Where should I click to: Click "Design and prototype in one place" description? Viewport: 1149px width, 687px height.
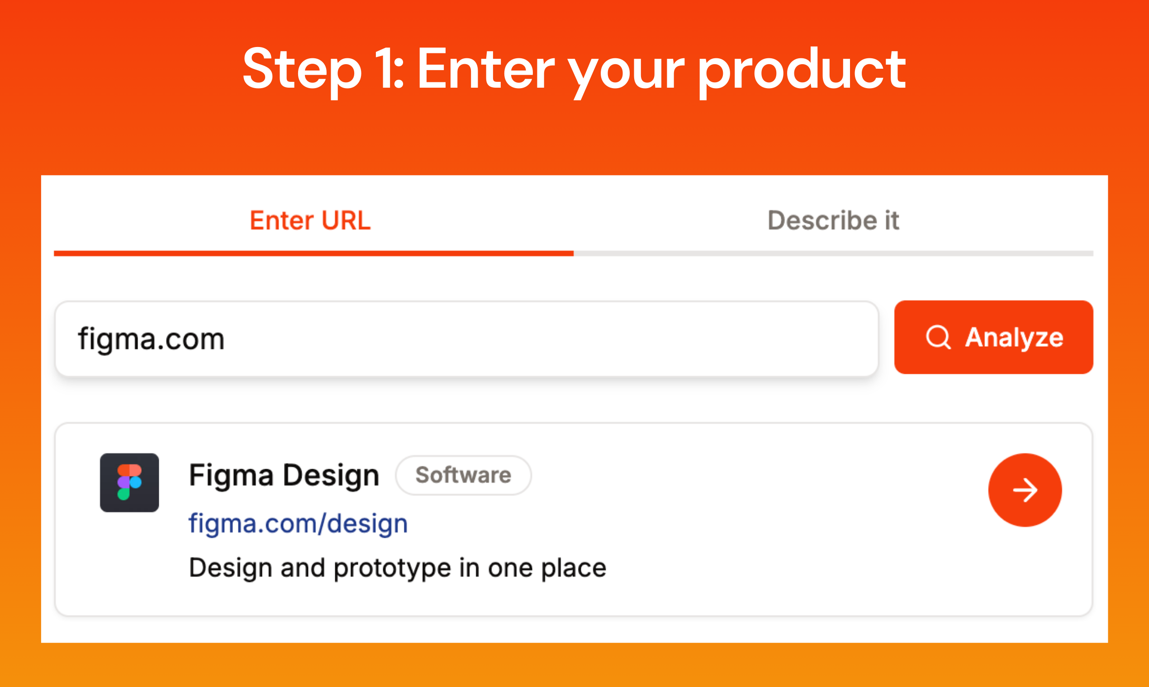(398, 568)
